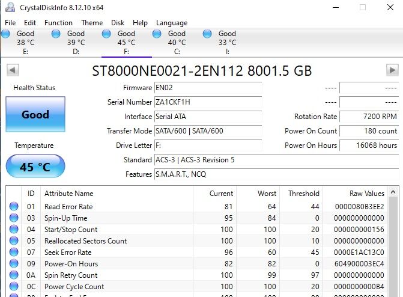Open the Language menu
This screenshot has width=403, height=297.
pos(172,23)
